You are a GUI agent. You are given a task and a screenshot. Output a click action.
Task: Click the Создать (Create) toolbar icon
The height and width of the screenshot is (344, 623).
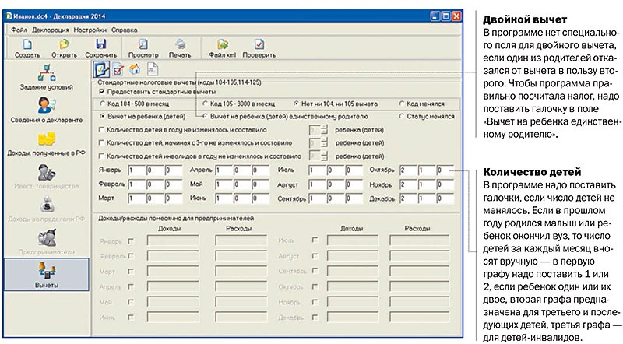(27, 49)
